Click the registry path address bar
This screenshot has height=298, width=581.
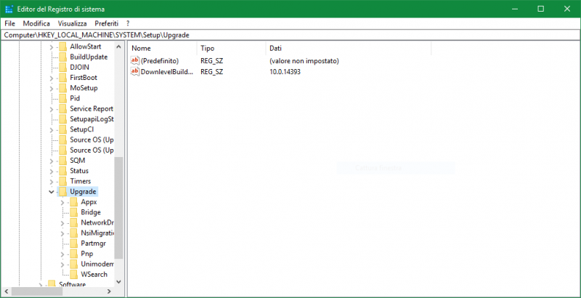click(290, 35)
